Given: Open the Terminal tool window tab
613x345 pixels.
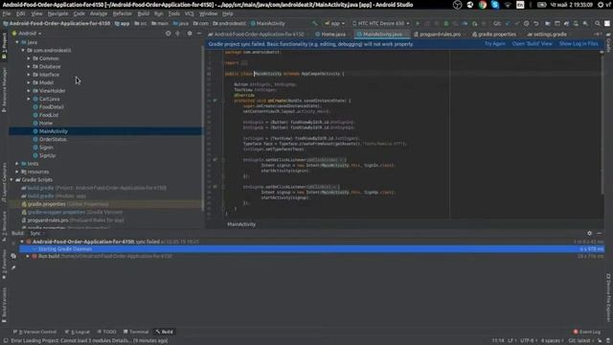Looking at the screenshot, I should [136, 332].
